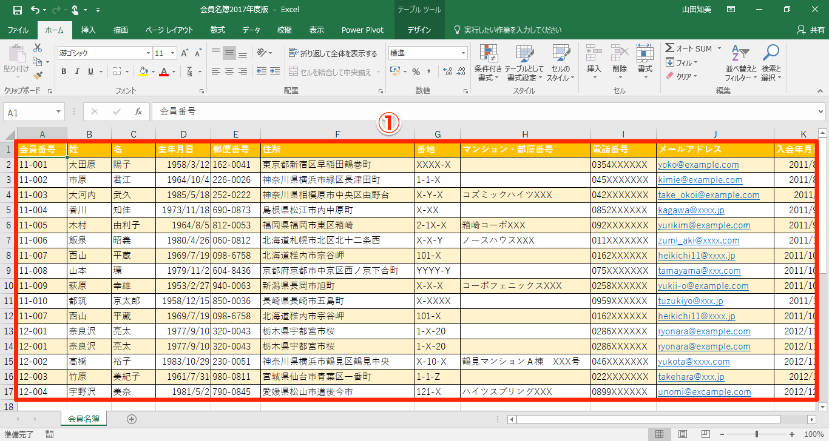Select the column F header
Viewport: 829px width, 441px height.
[337, 134]
